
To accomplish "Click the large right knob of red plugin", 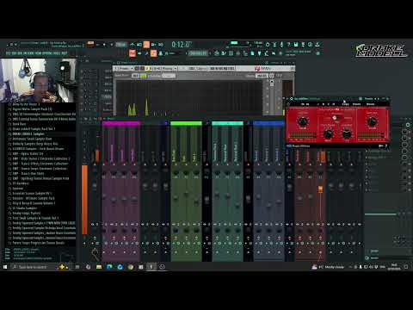I will (x=372, y=121).
